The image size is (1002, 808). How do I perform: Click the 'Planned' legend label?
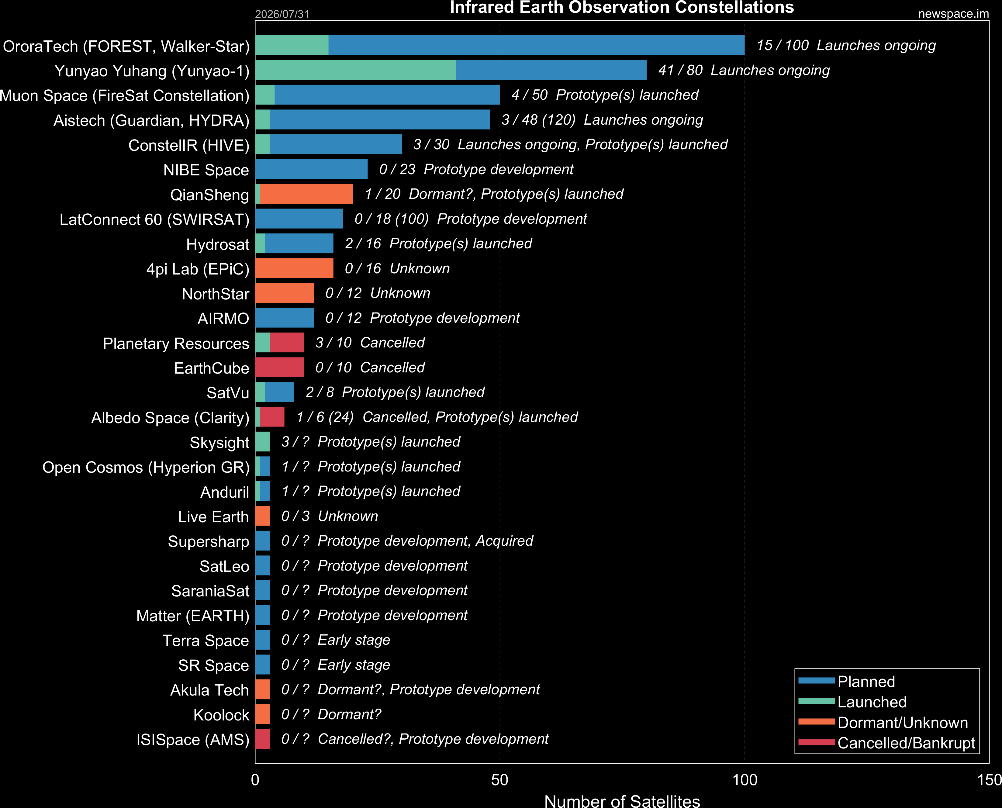866,682
